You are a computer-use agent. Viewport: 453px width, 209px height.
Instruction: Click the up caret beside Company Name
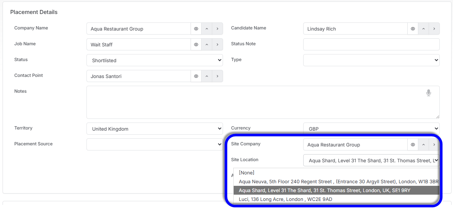coord(207,29)
